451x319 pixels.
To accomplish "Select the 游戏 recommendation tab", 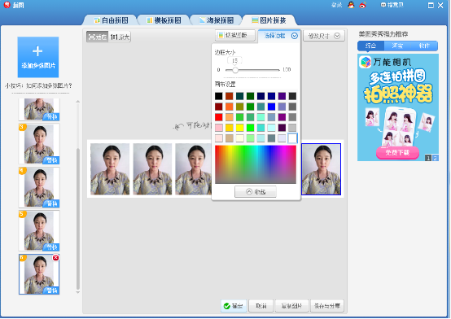I will click(397, 46).
